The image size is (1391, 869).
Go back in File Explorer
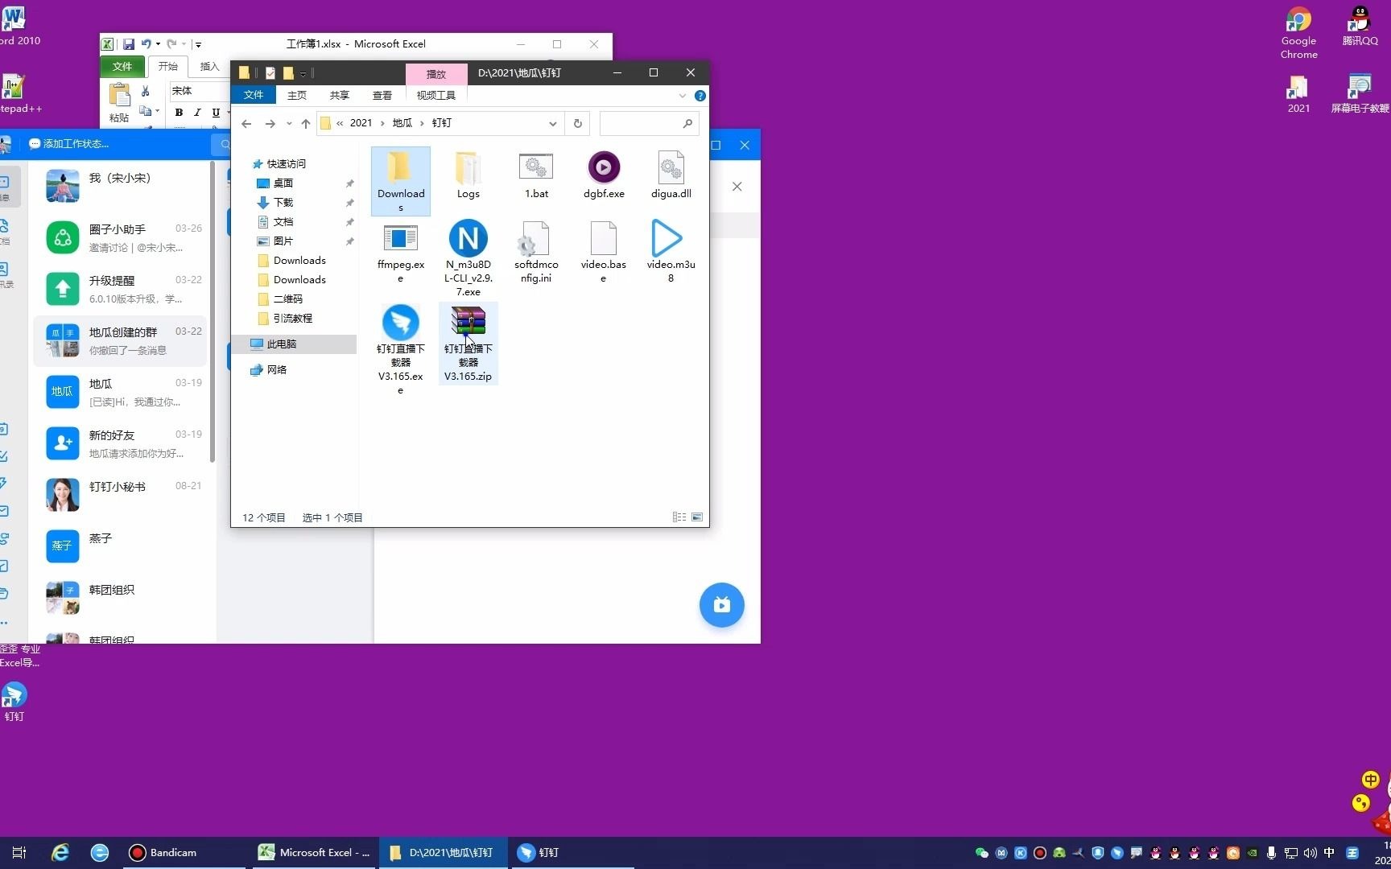[x=247, y=123]
